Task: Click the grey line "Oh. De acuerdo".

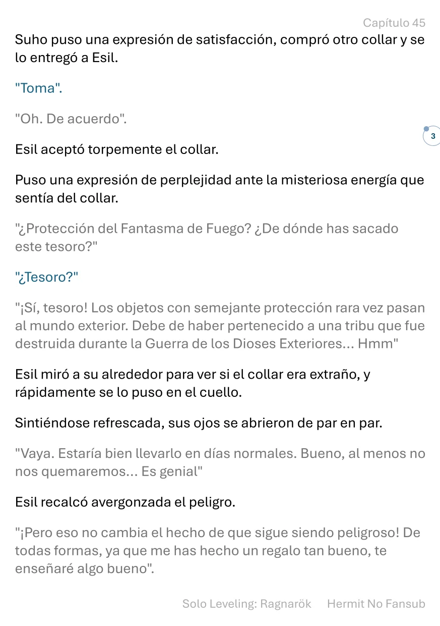Action: pos(71,119)
